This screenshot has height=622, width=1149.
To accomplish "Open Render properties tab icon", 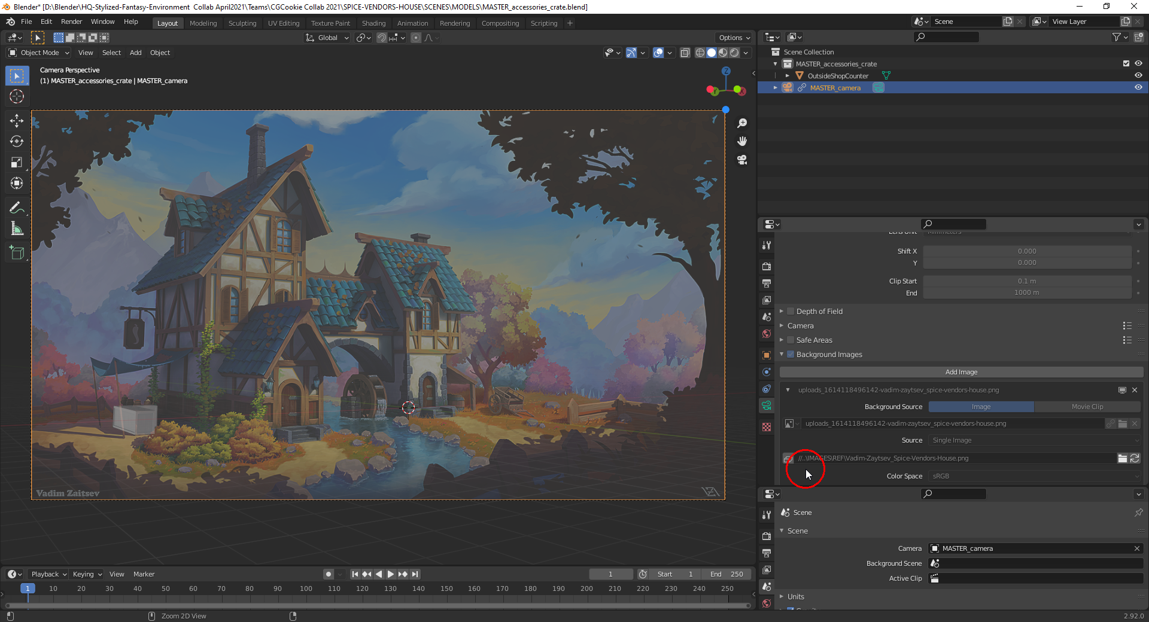I will tap(767, 266).
